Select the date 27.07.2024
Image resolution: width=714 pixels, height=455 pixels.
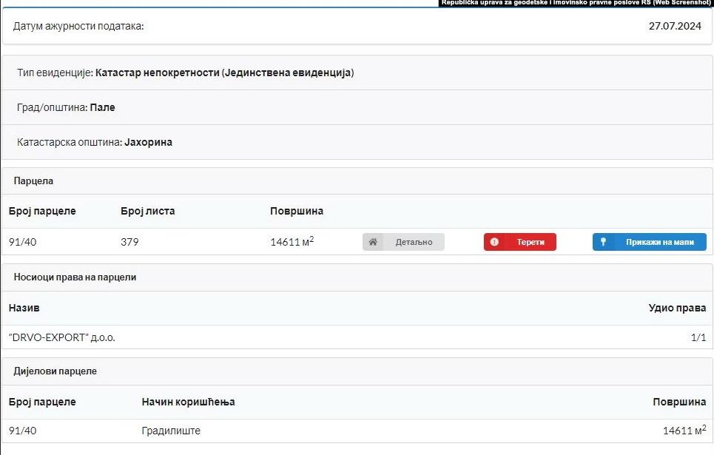pos(674,26)
